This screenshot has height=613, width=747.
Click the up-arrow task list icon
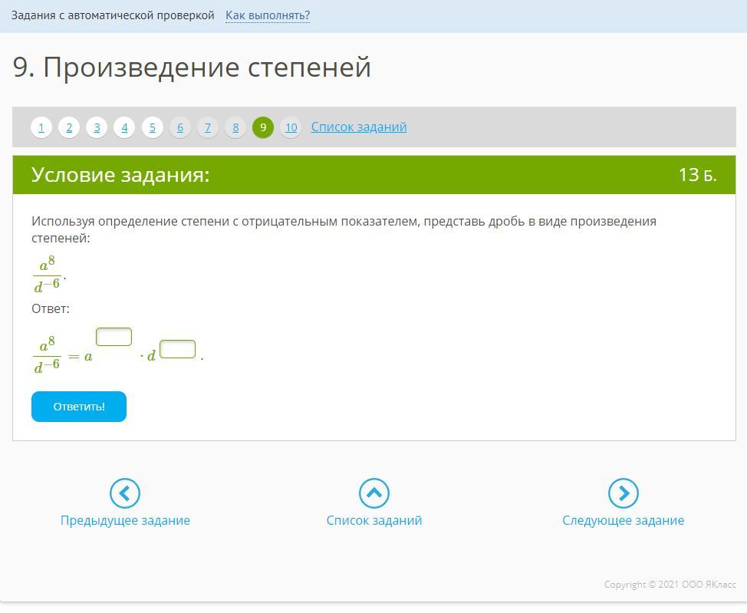click(374, 493)
